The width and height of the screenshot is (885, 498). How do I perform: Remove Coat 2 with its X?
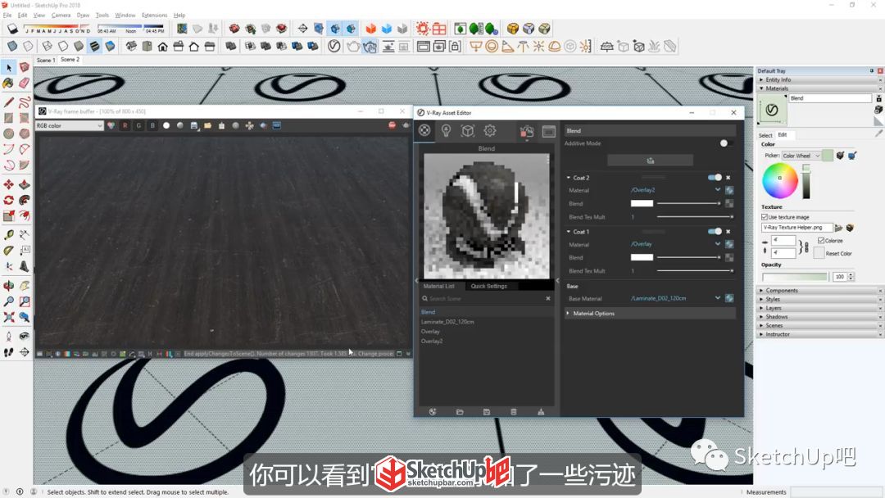click(x=728, y=178)
